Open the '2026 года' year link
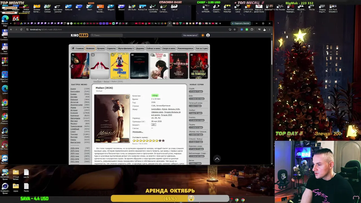361x203 pixels. tap(75, 148)
